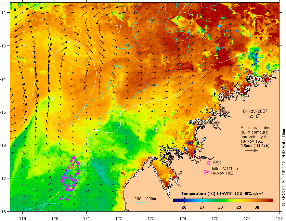Click the cyan 200m isobath legend line

[141, 202]
